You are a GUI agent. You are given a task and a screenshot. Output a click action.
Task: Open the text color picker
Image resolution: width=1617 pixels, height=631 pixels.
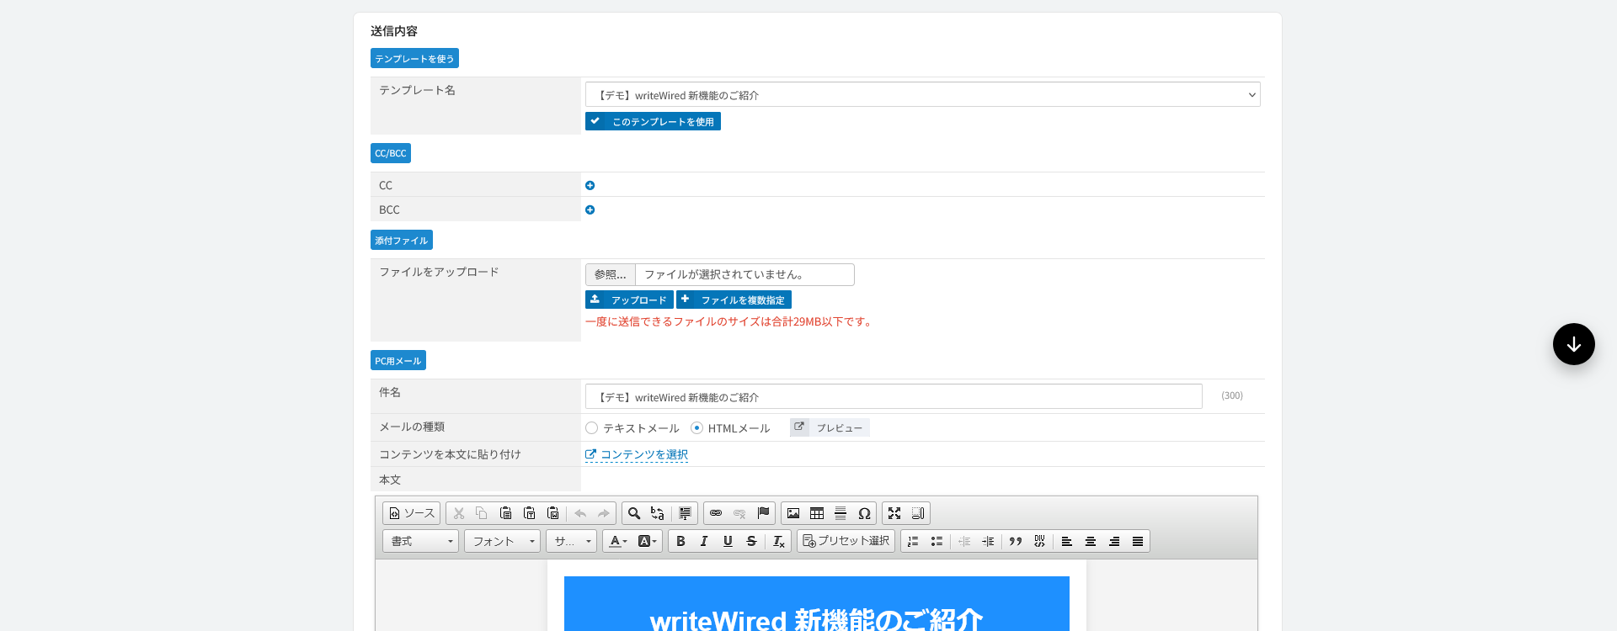tap(618, 541)
